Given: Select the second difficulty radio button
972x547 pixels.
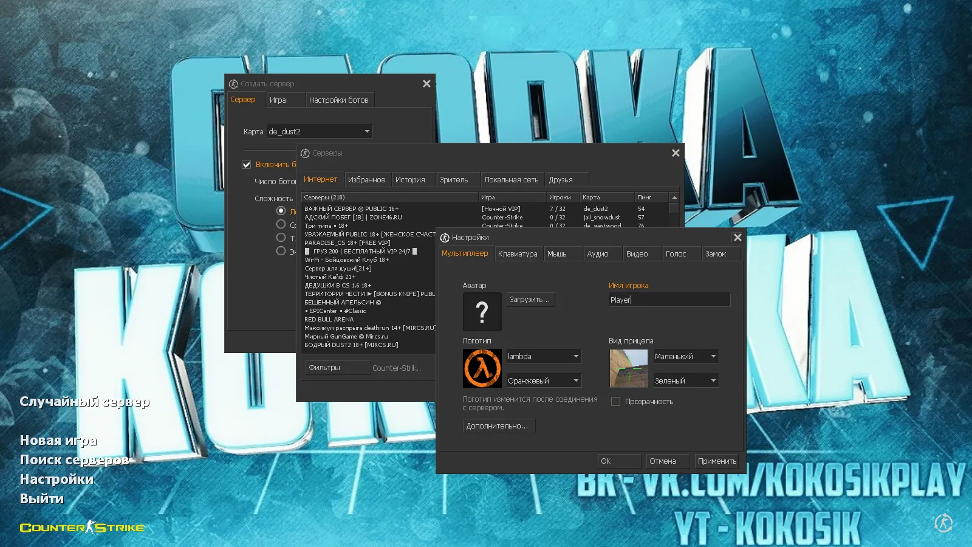Looking at the screenshot, I should (281, 224).
